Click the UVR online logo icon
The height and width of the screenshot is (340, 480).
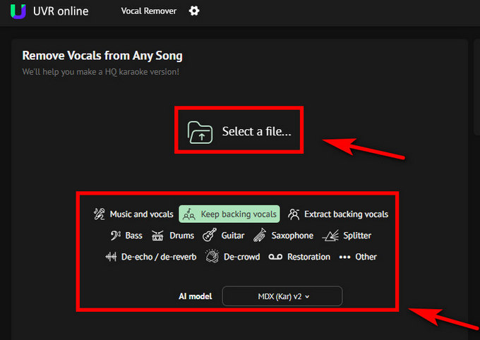point(18,11)
